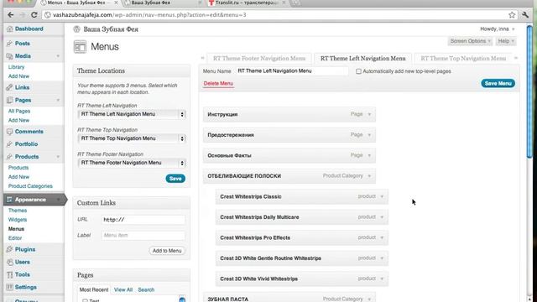Click the Save Menu button
The width and height of the screenshot is (537, 302).
[x=498, y=83]
